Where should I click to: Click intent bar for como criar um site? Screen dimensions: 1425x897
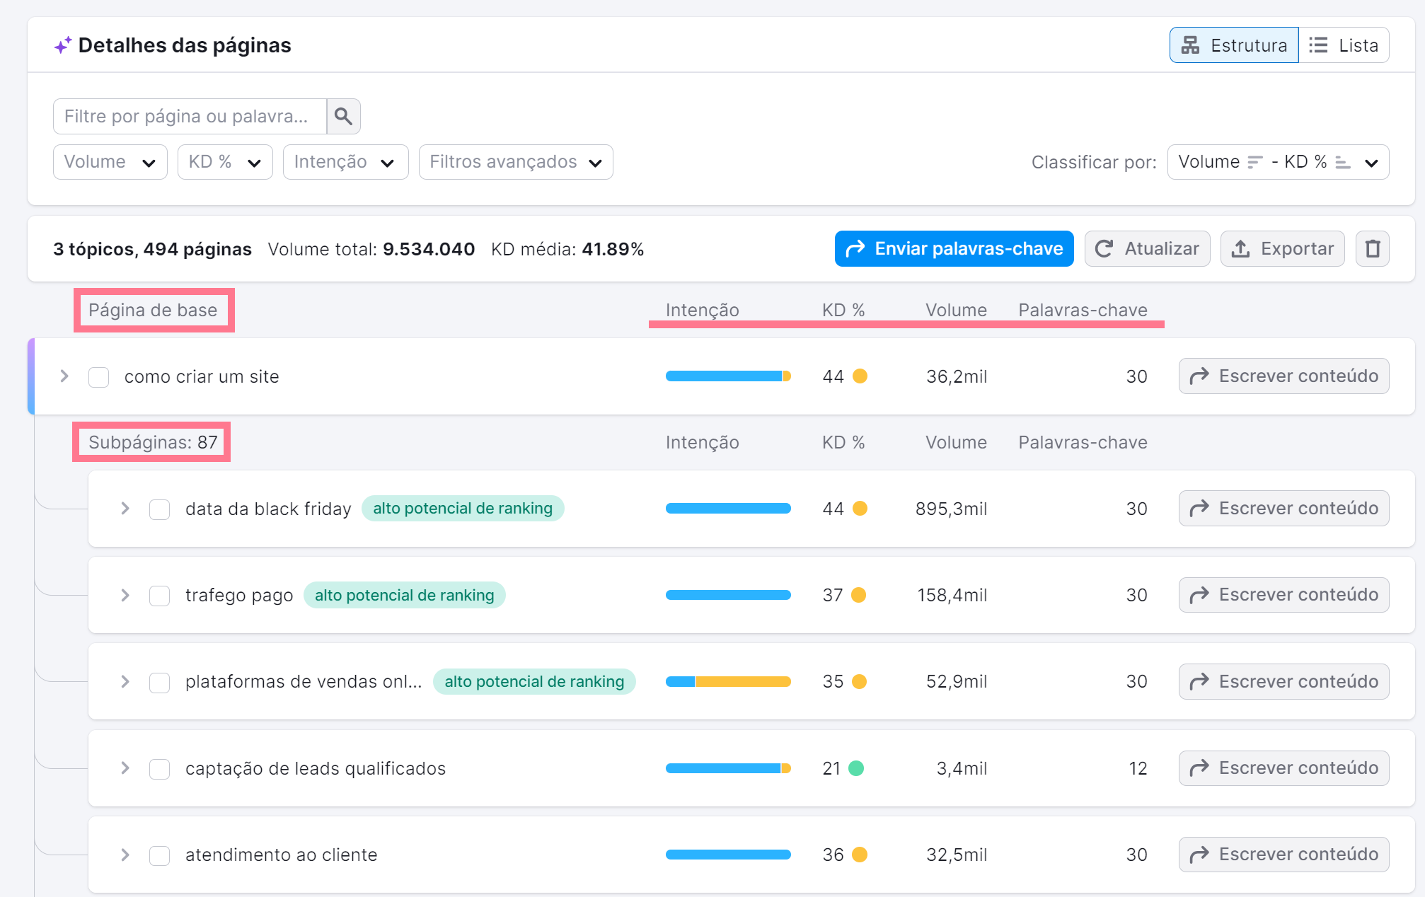[x=728, y=376]
